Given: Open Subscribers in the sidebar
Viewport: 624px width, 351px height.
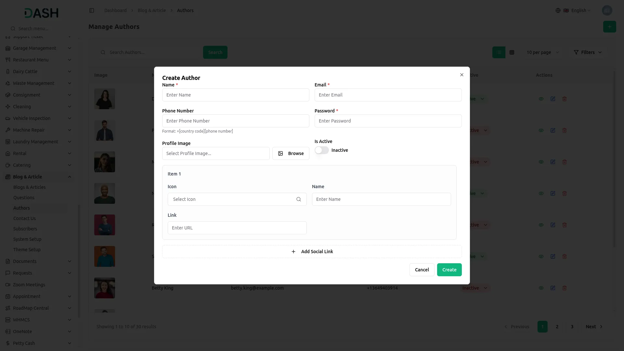Looking at the screenshot, I should coord(25,229).
